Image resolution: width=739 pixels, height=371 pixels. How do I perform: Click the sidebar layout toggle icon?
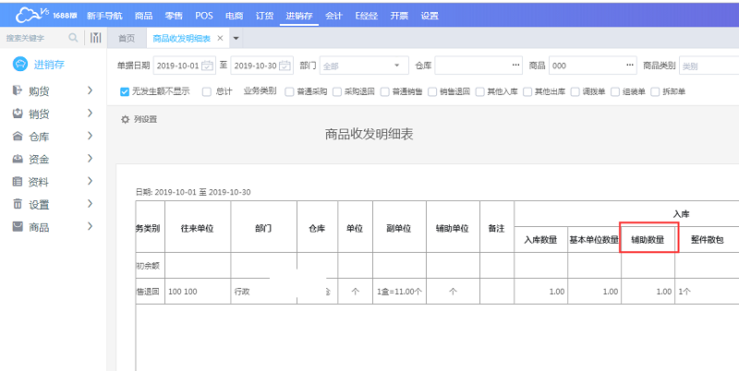[x=95, y=38]
